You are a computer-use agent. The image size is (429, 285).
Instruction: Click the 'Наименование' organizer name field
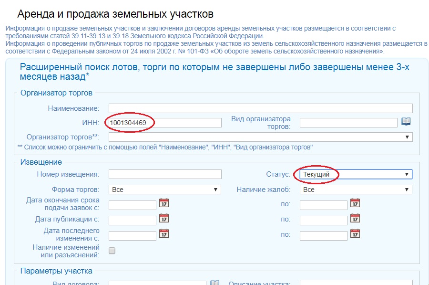click(x=260, y=108)
